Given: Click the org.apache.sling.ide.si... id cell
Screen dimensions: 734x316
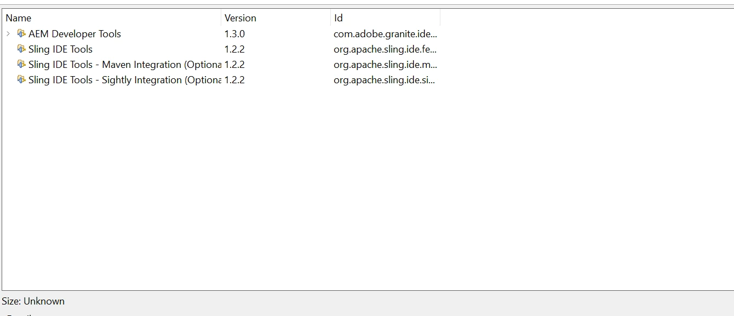Looking at the screenshot, I should click(x=385, y=80).
